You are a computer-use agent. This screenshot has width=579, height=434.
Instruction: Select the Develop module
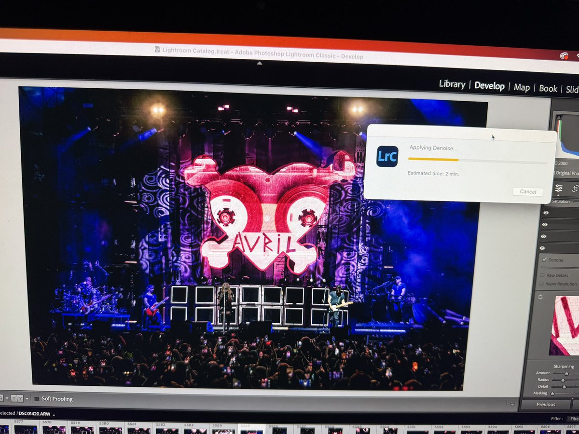(x=489, y=86)
